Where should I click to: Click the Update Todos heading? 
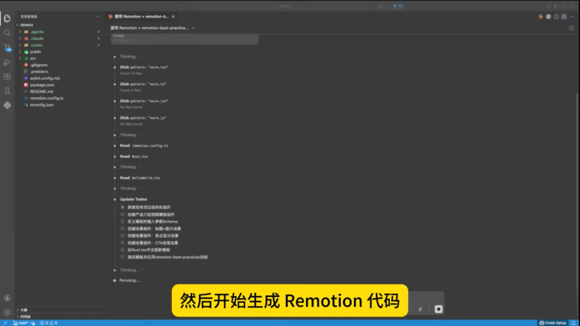(133, 199)
